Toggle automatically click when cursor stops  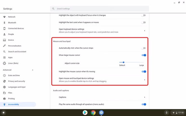[143, 48]
